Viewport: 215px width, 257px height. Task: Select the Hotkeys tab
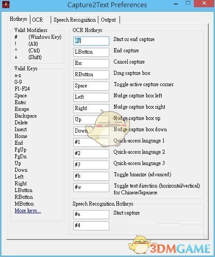click(x=18, y=19)
